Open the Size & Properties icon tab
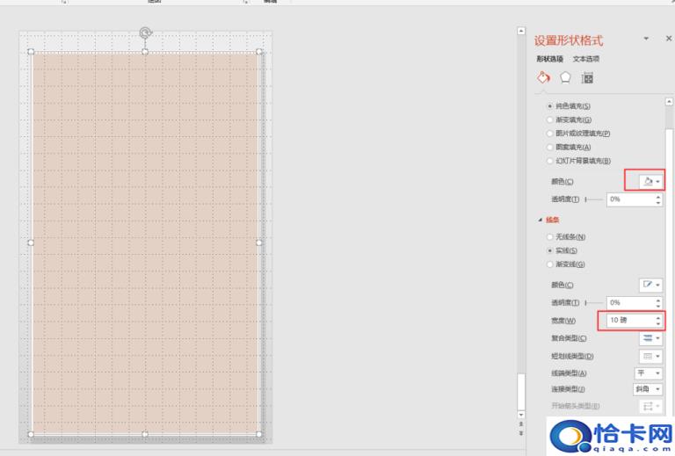Image resolution: width=675 pixels, height=456 pixels. [588, 77]
